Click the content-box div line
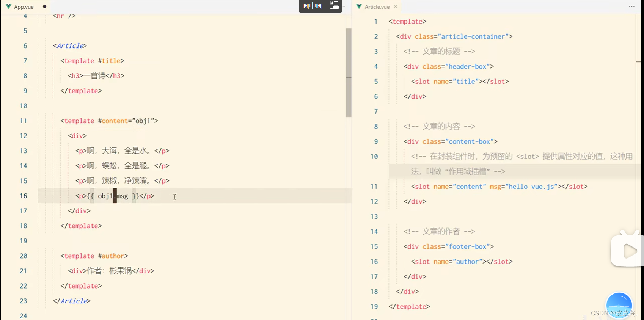 pyautogui.click(x=451, y=141)
